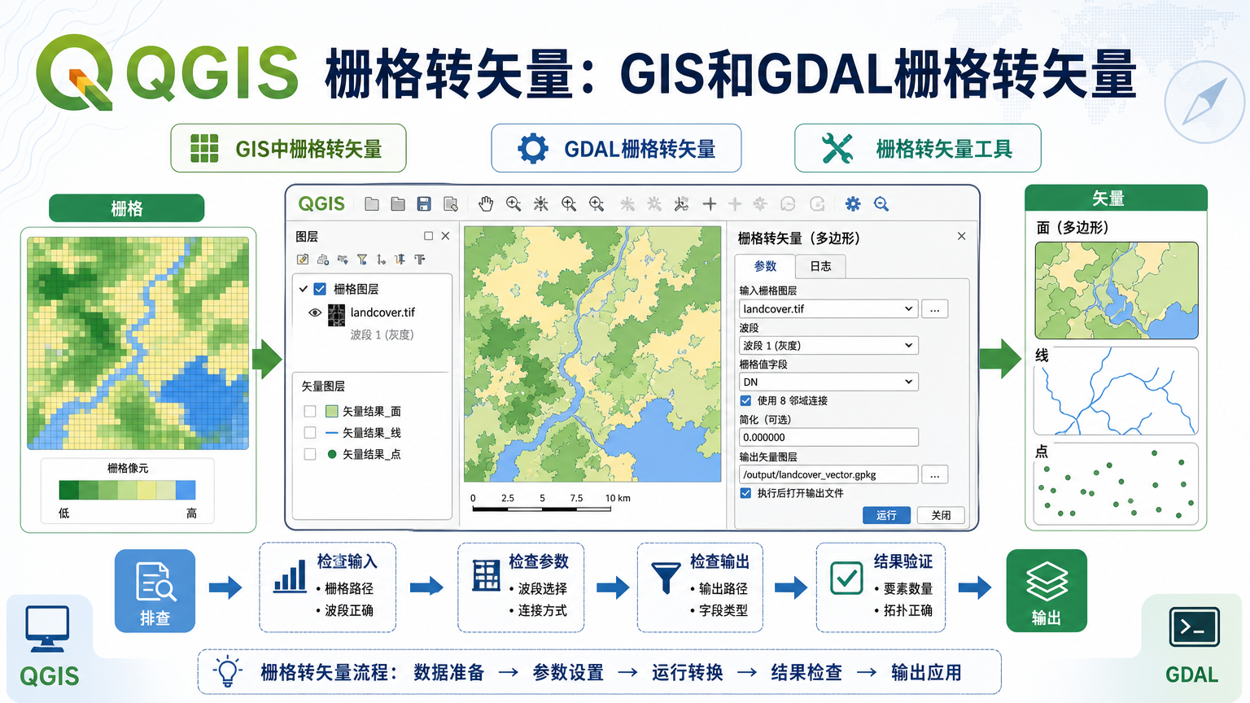Switch to the 日志 tab

point(821,266)
